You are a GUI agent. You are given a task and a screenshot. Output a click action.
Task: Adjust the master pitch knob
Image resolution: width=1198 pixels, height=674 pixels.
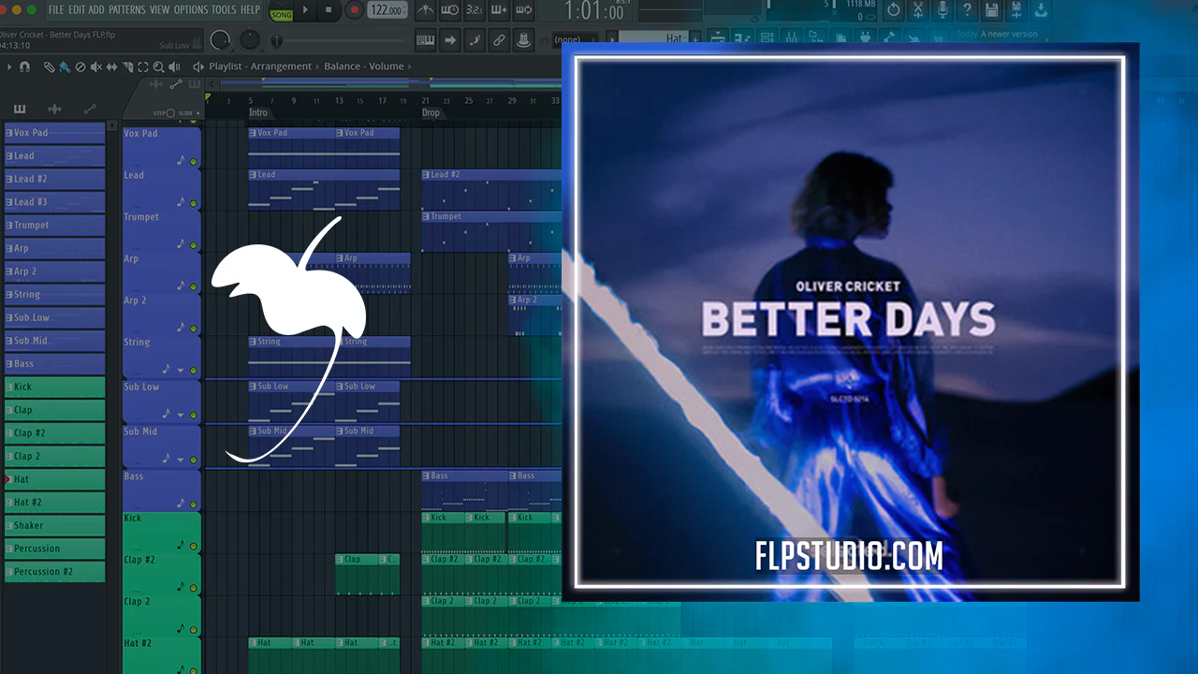click(251, 40)
